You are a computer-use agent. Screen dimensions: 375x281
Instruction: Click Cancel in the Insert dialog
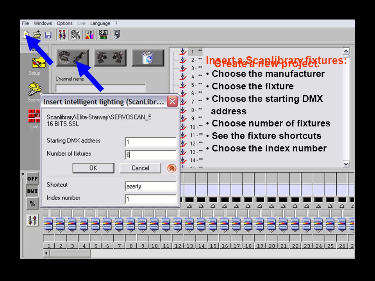[140, 168]
